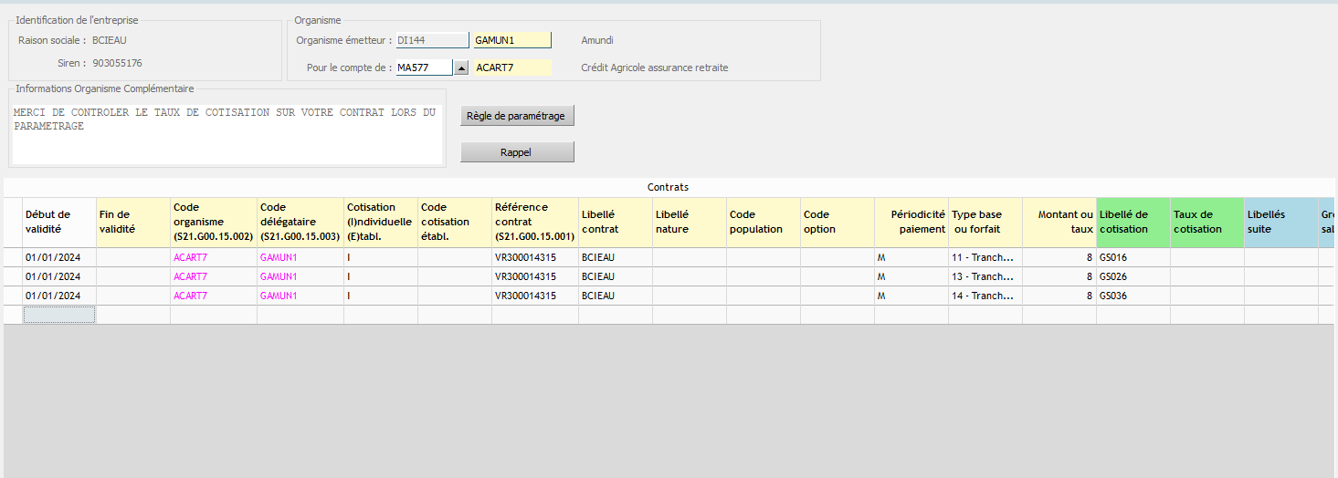Select the Montant ou taux column header

[1059, 222]
